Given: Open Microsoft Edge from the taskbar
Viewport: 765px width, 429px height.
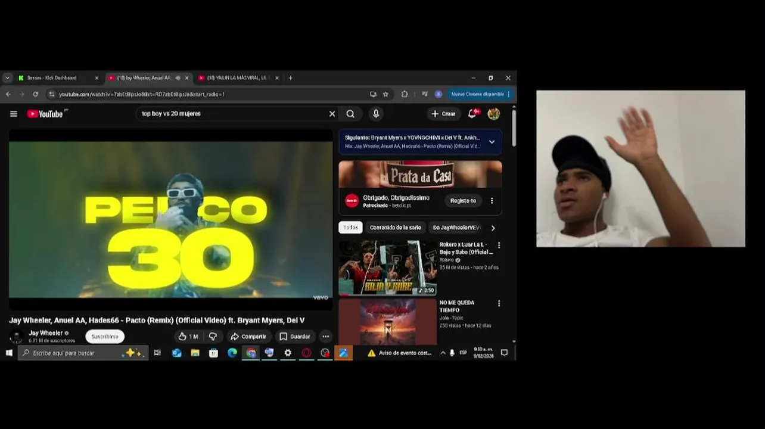Looking at the screenshot, I should (232, 353).
